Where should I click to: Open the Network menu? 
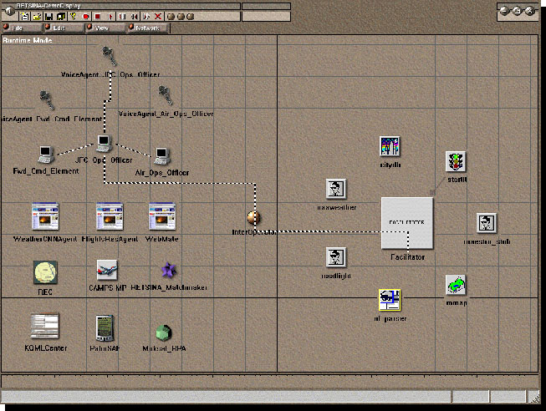coord(147,28)
